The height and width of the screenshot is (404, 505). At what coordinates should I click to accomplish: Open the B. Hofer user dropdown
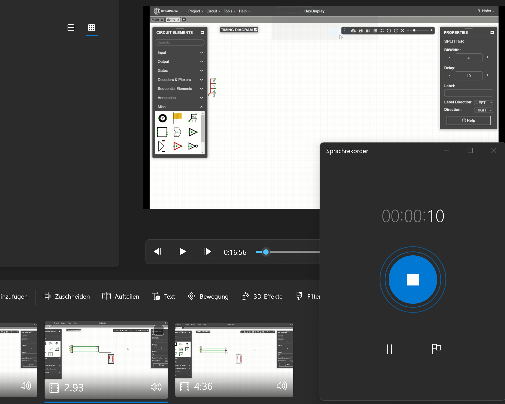click(486, 11)
